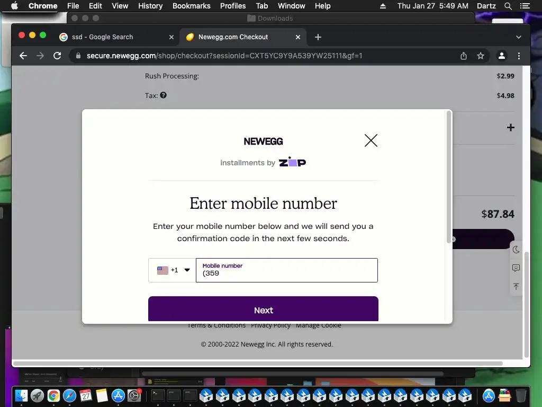Expand the tab search chevron

pos(519,37)
